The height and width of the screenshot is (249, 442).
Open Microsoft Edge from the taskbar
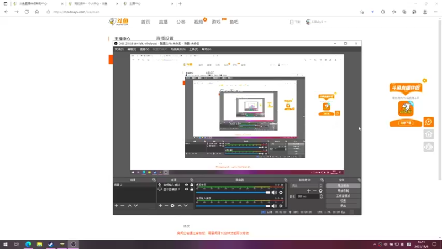coord(28,245)
